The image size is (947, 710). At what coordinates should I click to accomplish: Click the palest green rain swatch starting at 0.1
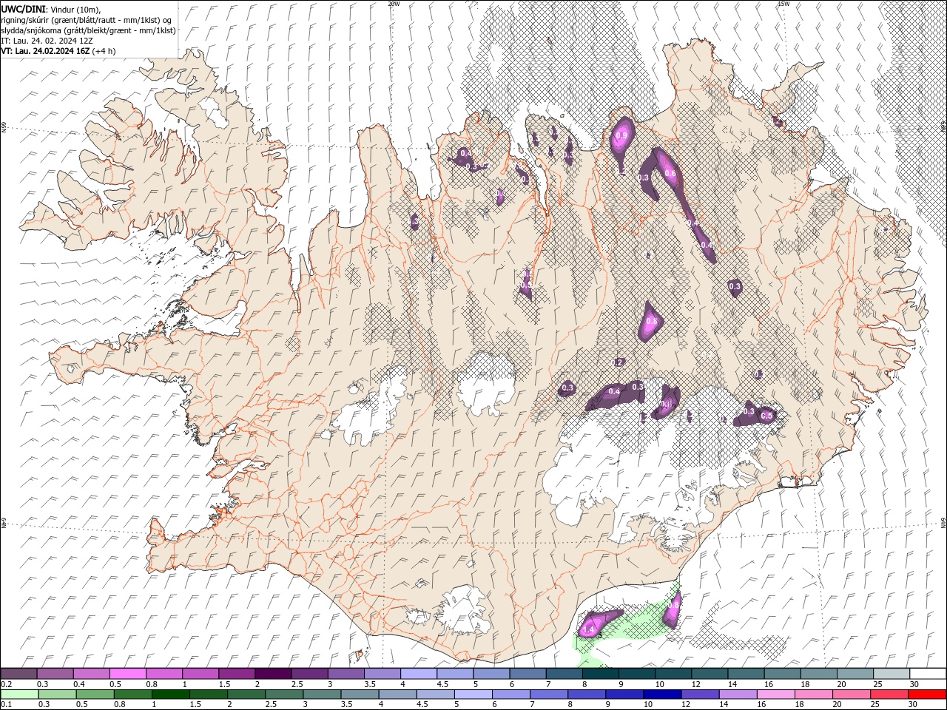pyautogui.click(x=20, y=694)
